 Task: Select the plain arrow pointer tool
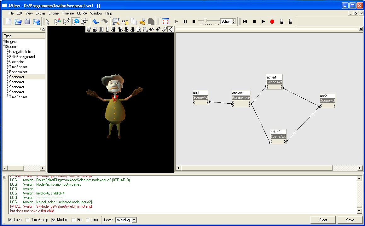[x=48, y=22]
